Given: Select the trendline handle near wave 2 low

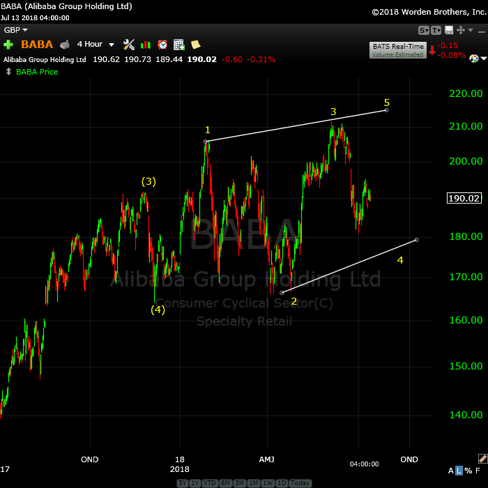Looking at the screenshot, I should pos(282,293).
